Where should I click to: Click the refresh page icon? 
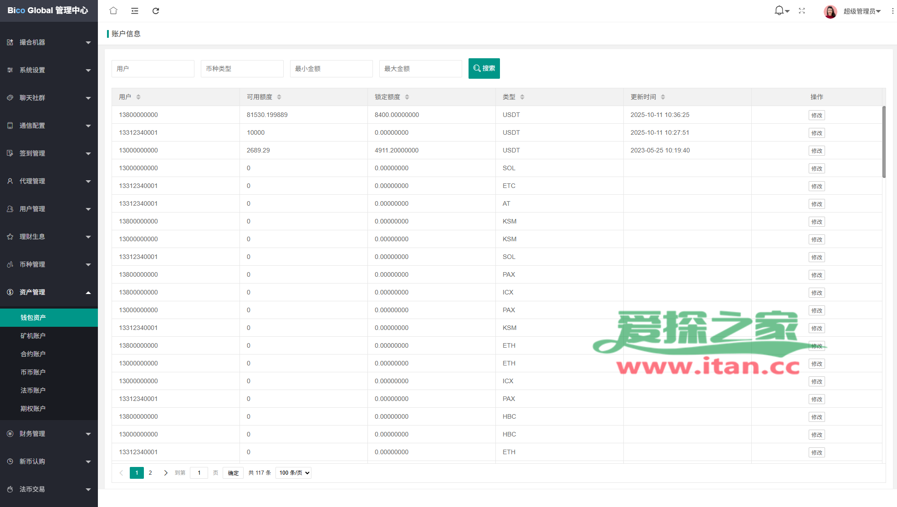pyautogui.click(x=156, y=10)
